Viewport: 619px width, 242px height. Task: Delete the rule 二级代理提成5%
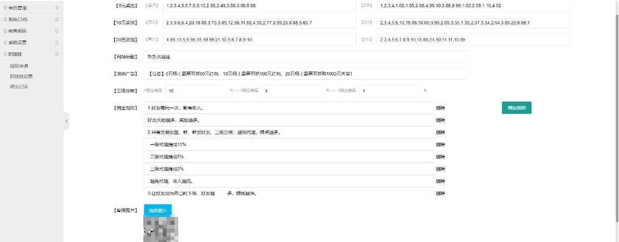440,157
